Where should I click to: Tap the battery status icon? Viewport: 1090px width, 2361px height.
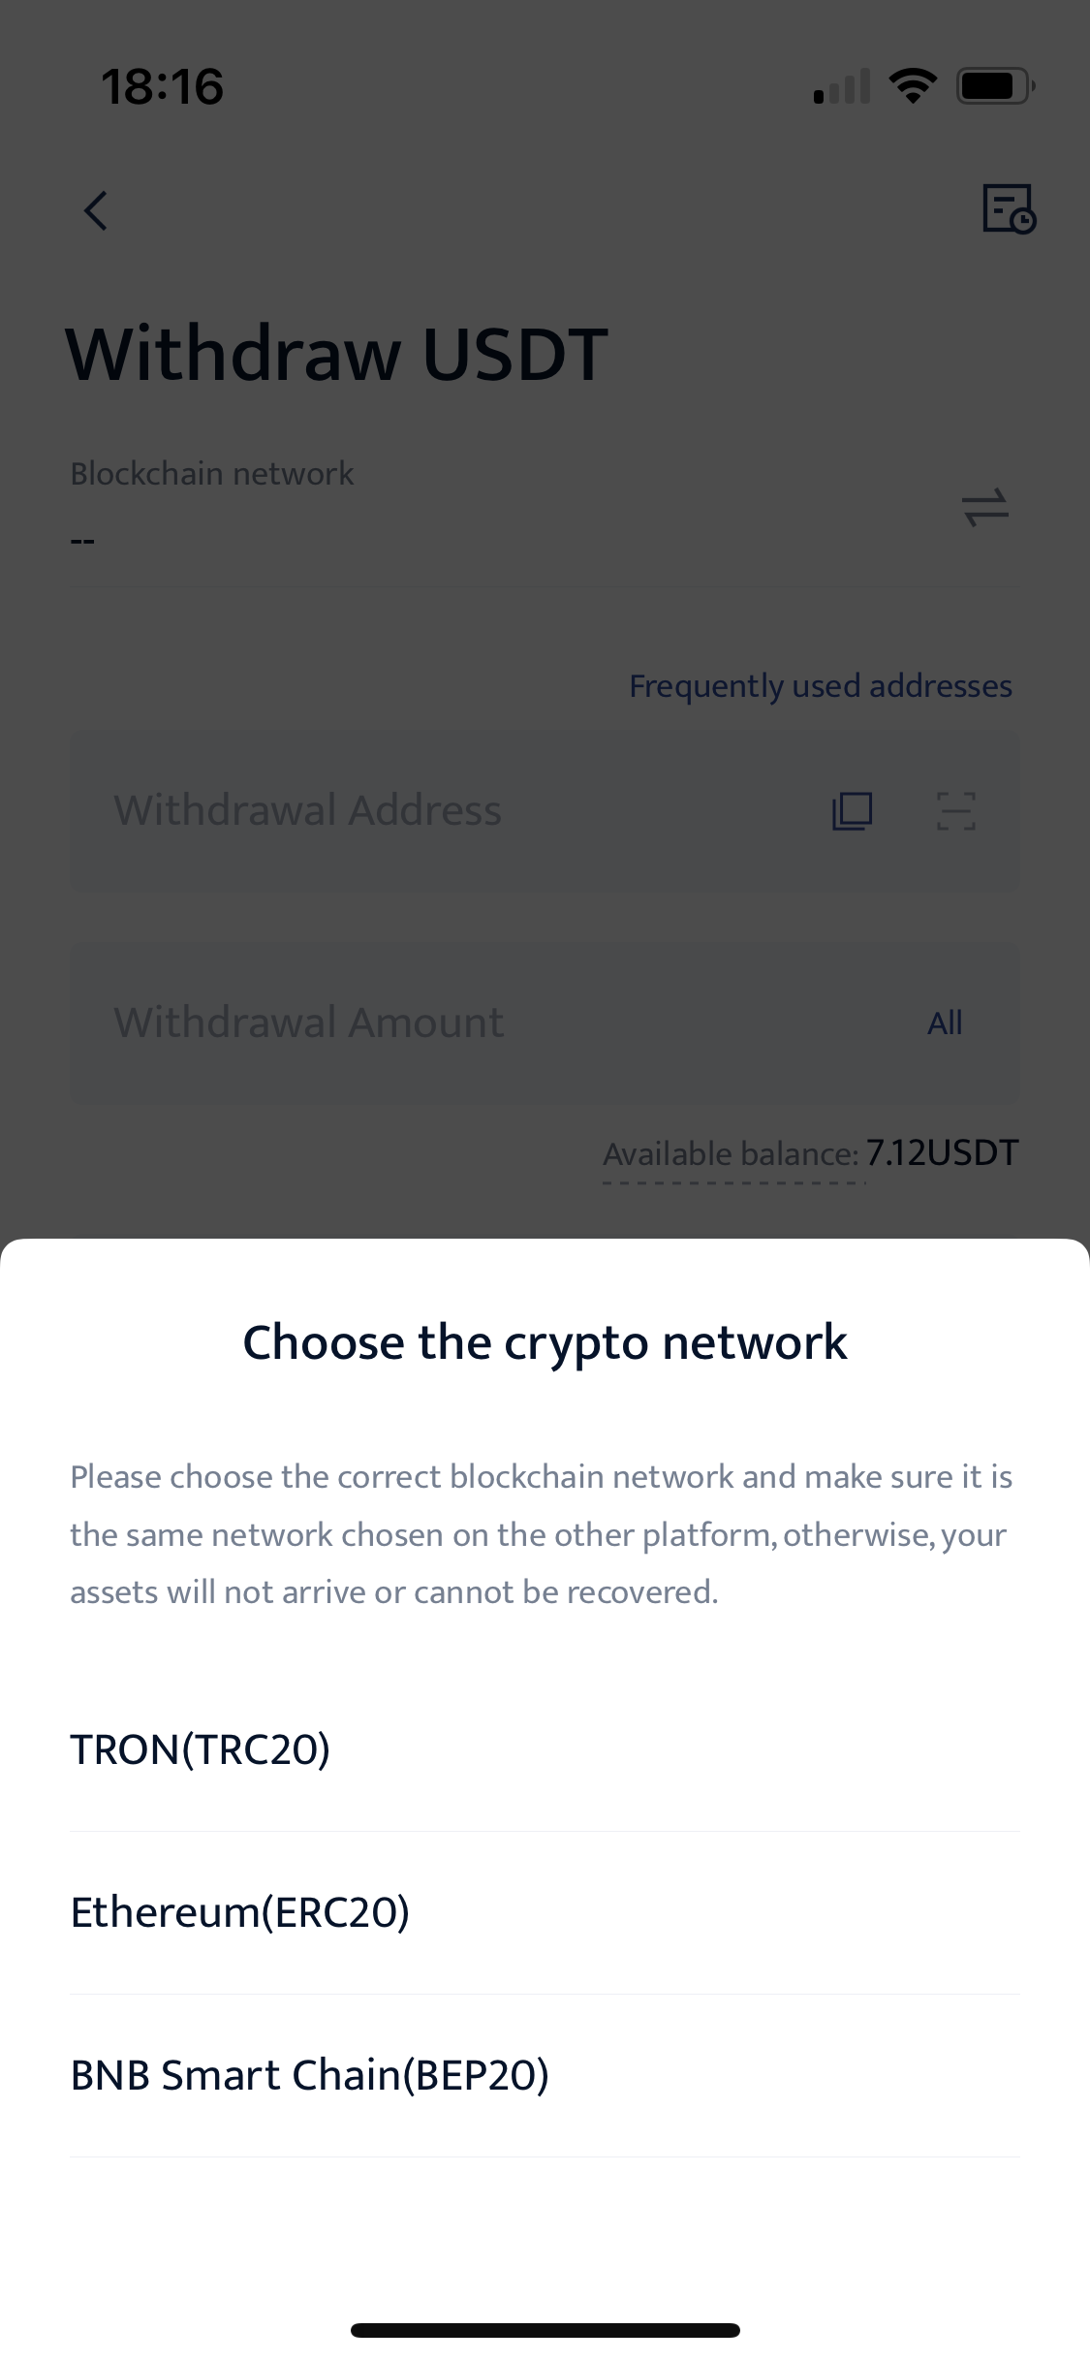pos(996,86)
